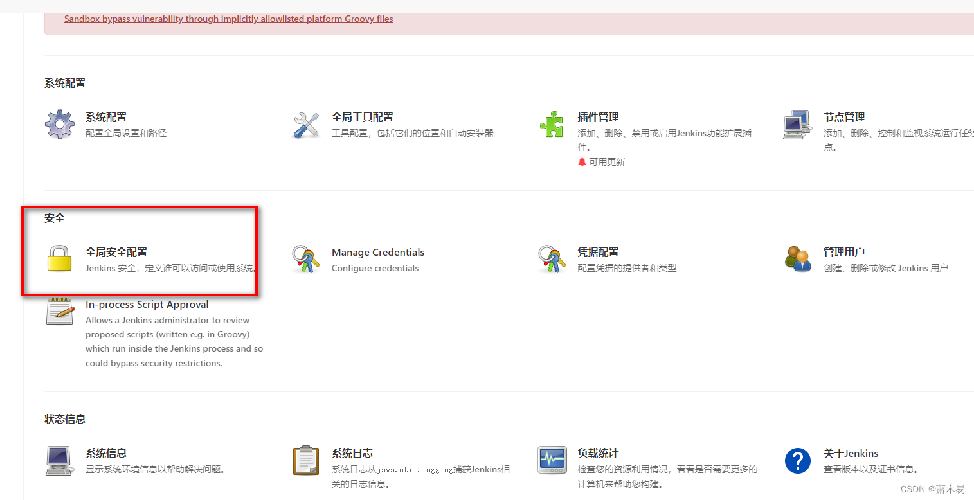This screenshot has height=500, width=974.
Task: Click the 创建、删除或修改 Jenkins 用户 description
Action: 886,268
